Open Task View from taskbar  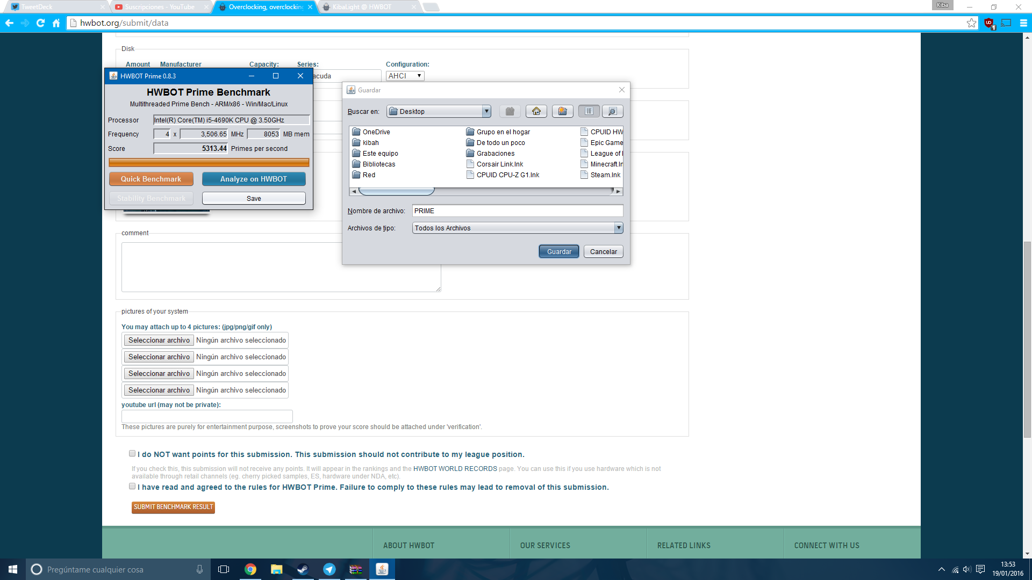tap(224, 569)
